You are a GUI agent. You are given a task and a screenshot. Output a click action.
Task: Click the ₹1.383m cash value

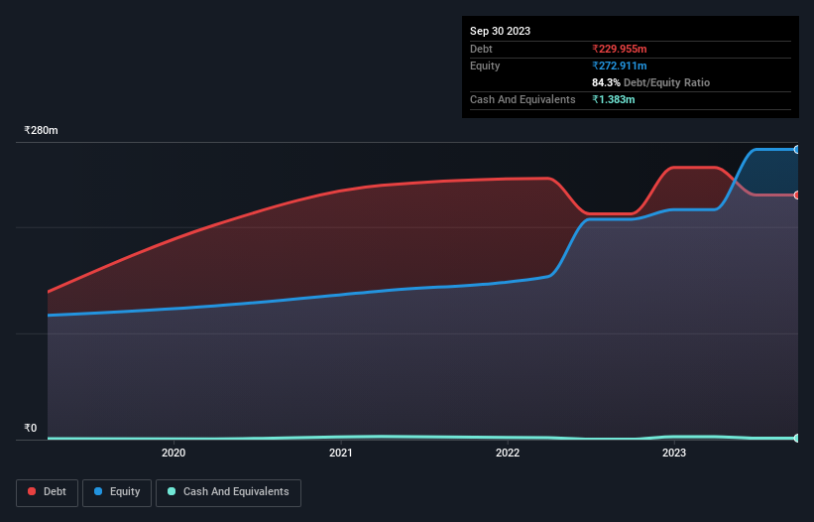(x=613, y=99)
